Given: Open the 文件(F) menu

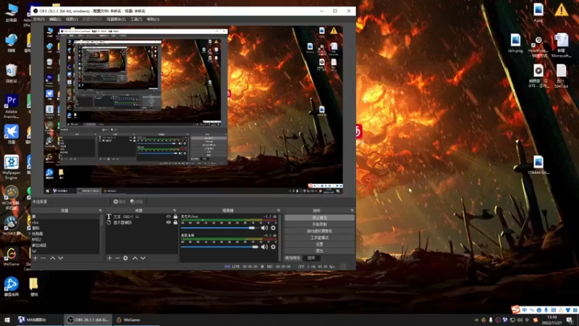Looking at the screenshot, I should 38,20.
